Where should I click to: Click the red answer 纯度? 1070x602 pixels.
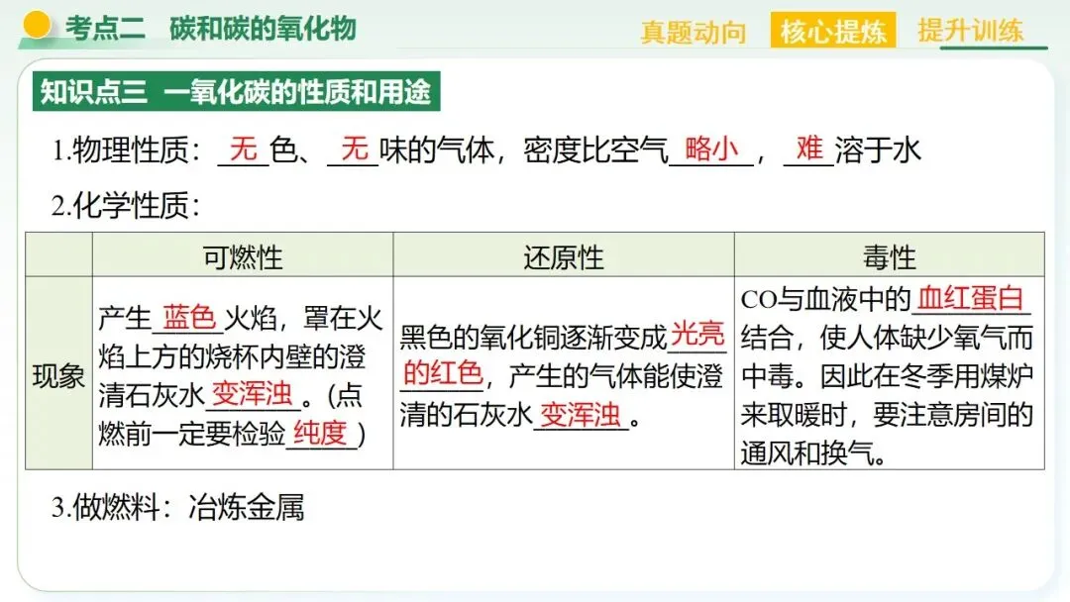click(x=321, y=433)
